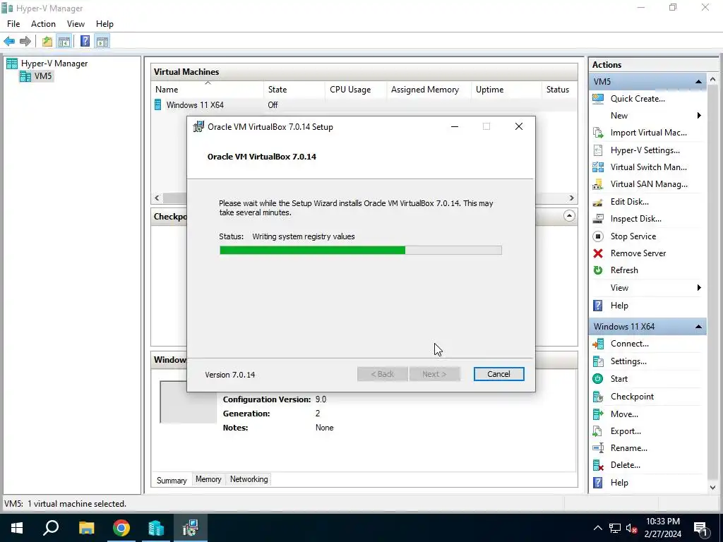Click the Windows 11 X64 VM icon
The image size is (723, 542).
tap(157, 105)
